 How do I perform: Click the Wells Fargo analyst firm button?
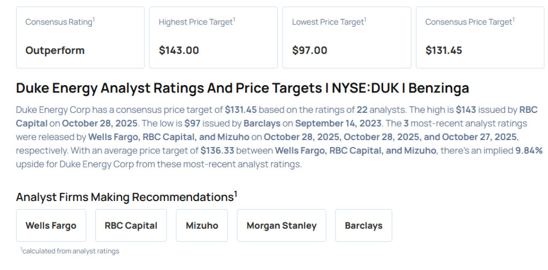51,226
